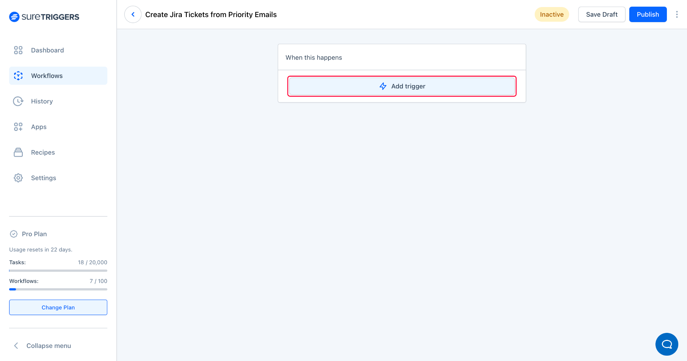Open History from the sidebar
687x361 pixels.
(42, 101)
